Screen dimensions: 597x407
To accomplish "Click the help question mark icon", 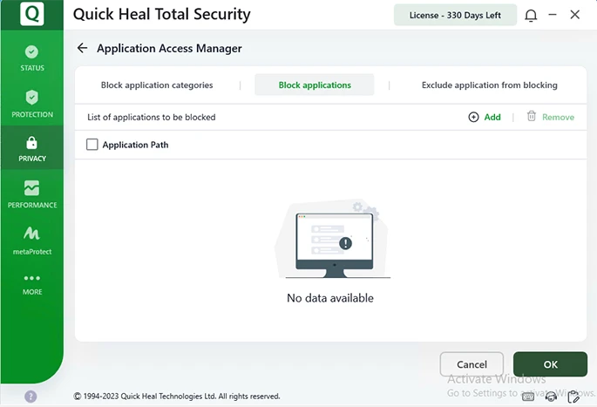I will coord(31,397).
